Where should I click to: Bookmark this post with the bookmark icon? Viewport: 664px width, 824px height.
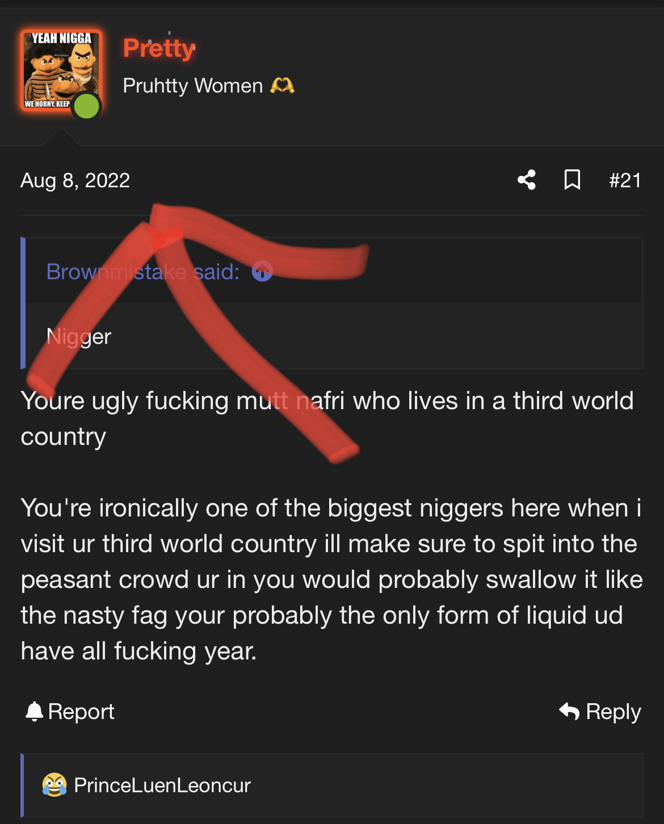pyautogui.click(x=572, y=180)
